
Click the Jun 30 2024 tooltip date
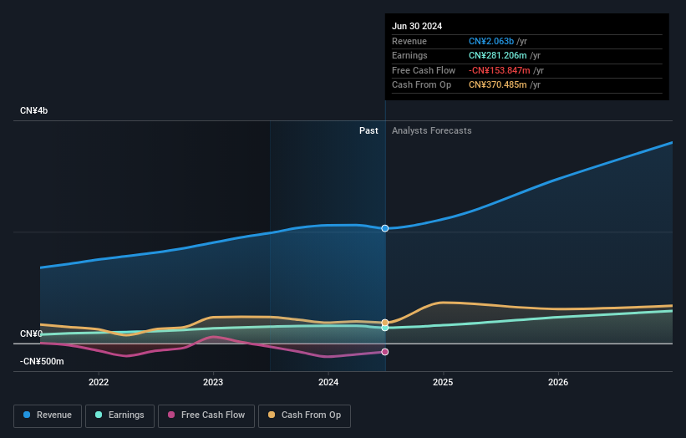point(417,26)
